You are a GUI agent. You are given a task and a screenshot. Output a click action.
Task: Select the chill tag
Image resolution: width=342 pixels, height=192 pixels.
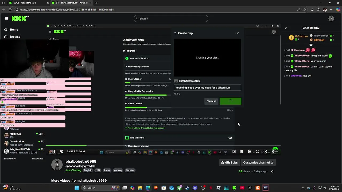(x=98, y=170)
